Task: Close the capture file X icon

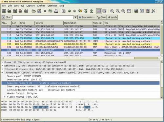Action: [x=45, y=11]
